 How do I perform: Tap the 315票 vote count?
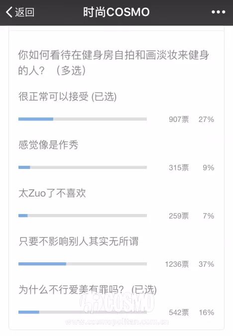click(179, 168)
